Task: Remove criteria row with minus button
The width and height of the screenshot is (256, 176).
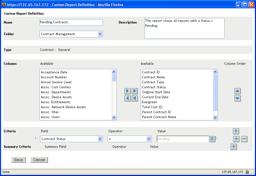Action: tap(244, 139)
